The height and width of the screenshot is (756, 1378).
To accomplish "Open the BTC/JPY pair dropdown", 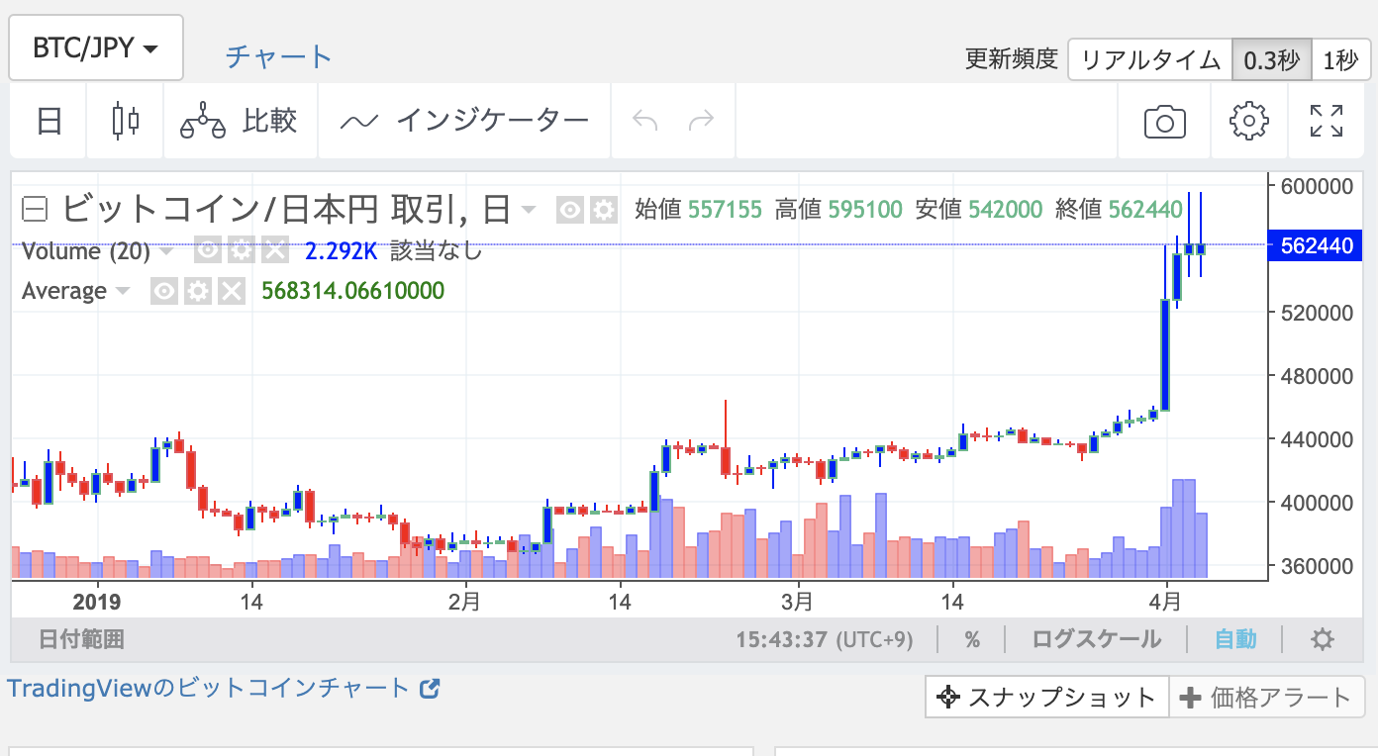I will pyautogui.click(x=96, y=47).
